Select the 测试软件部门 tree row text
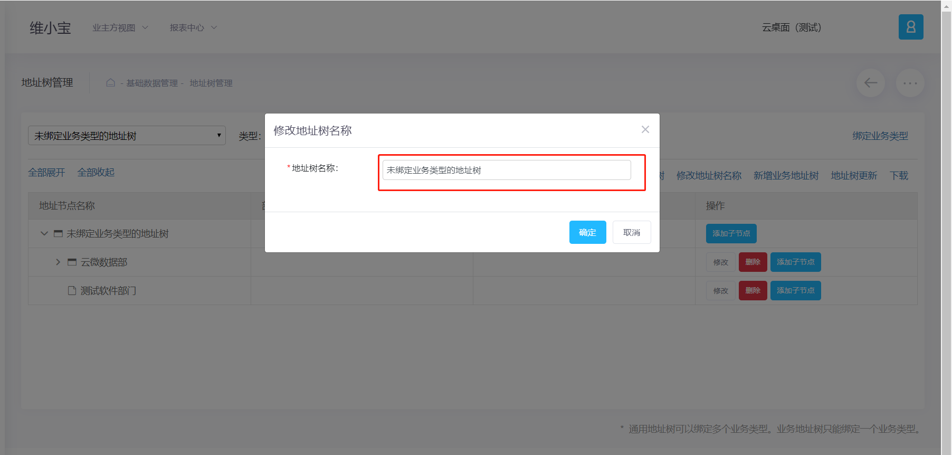The height and width of the screenshot is (455, 952). pyautogui.click(x=108, y=291)
